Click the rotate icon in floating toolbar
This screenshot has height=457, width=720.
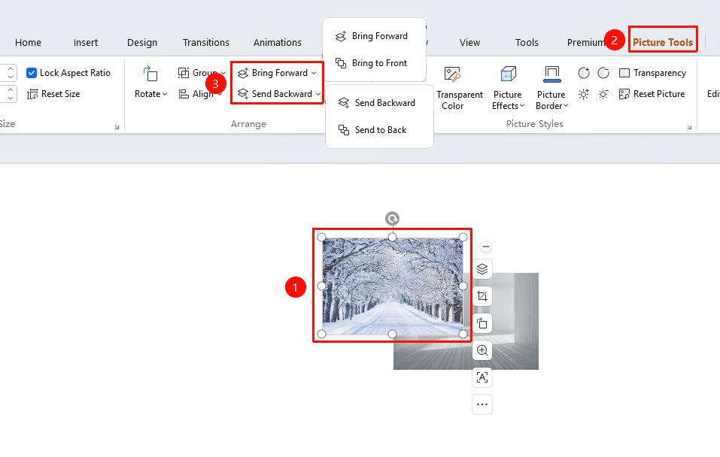(482, 323)
